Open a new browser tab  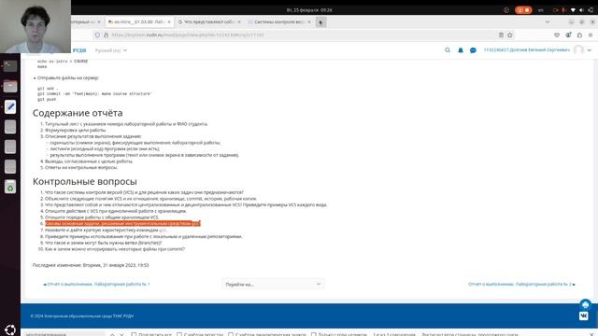tap(320, 22)
